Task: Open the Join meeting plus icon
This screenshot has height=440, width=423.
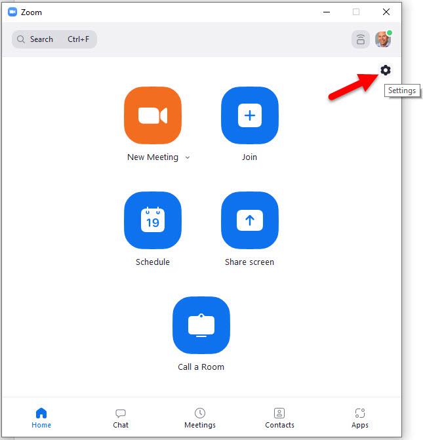Action: (249, 115)
